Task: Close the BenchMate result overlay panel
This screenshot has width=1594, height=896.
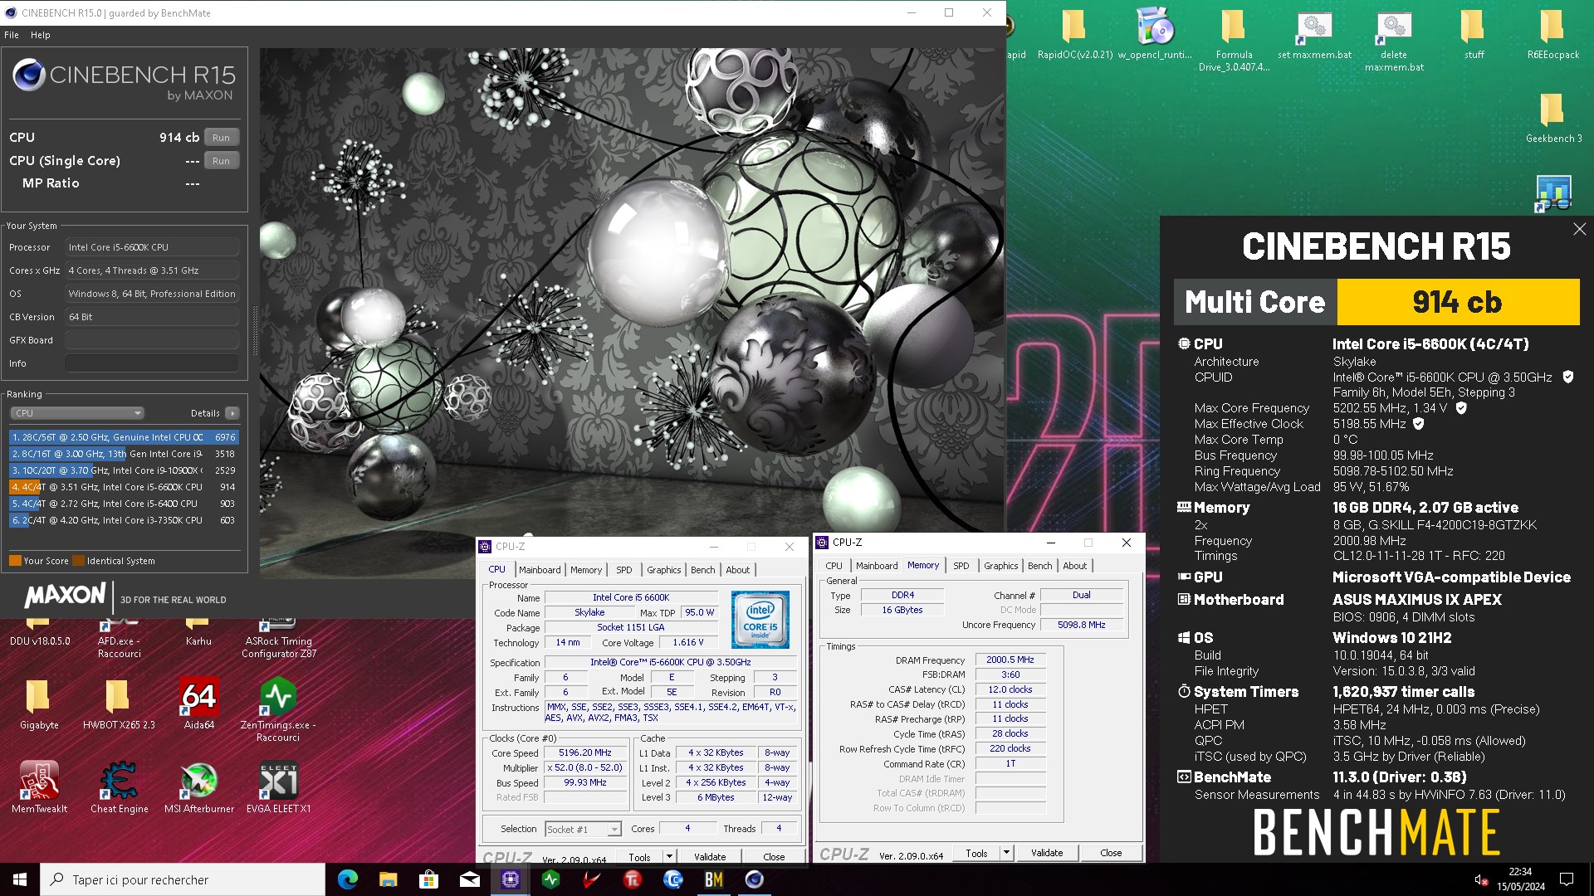Action: coord(1579,230)
